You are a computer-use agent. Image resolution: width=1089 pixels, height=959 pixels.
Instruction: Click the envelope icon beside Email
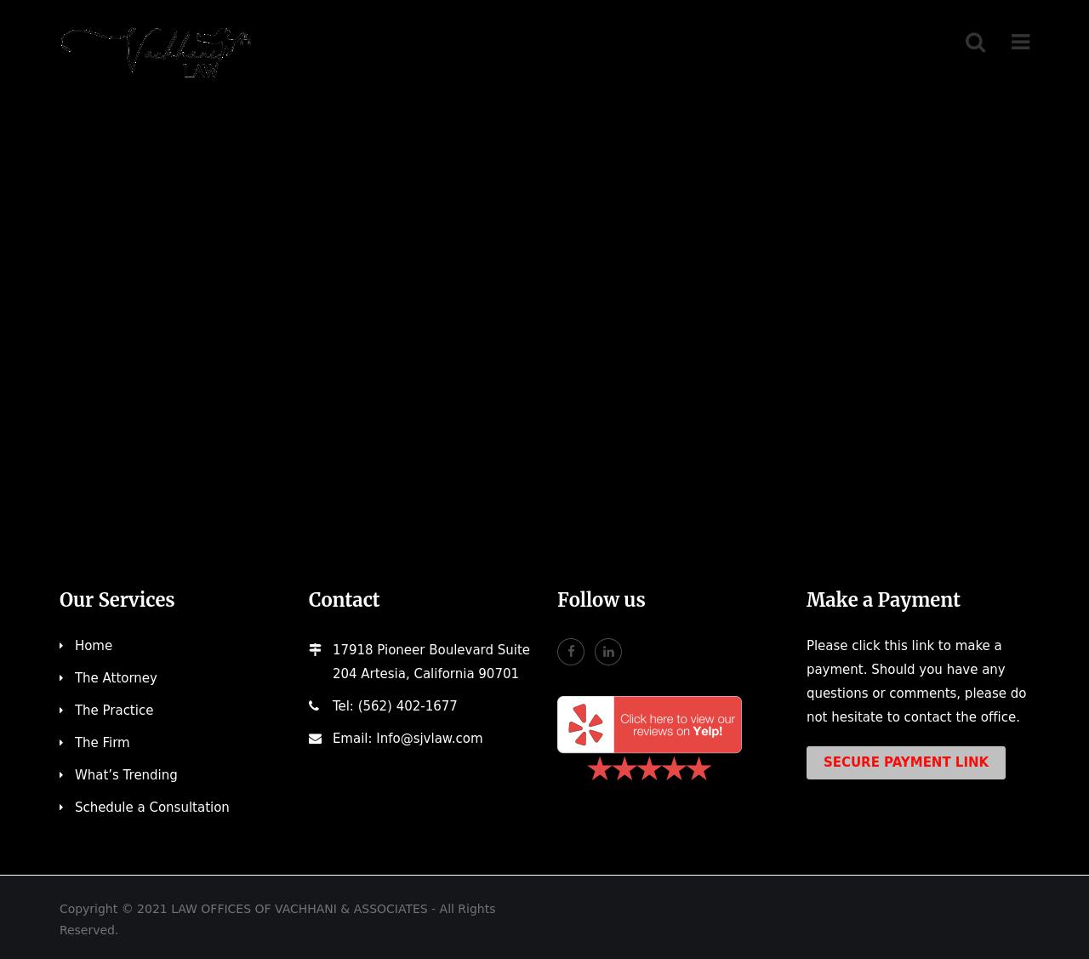(315, 739)
